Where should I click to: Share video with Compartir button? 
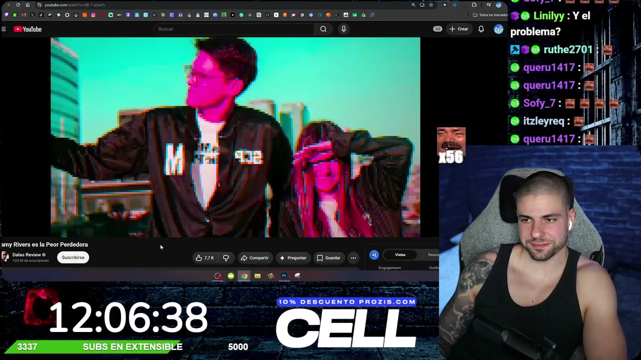(255, 258)
